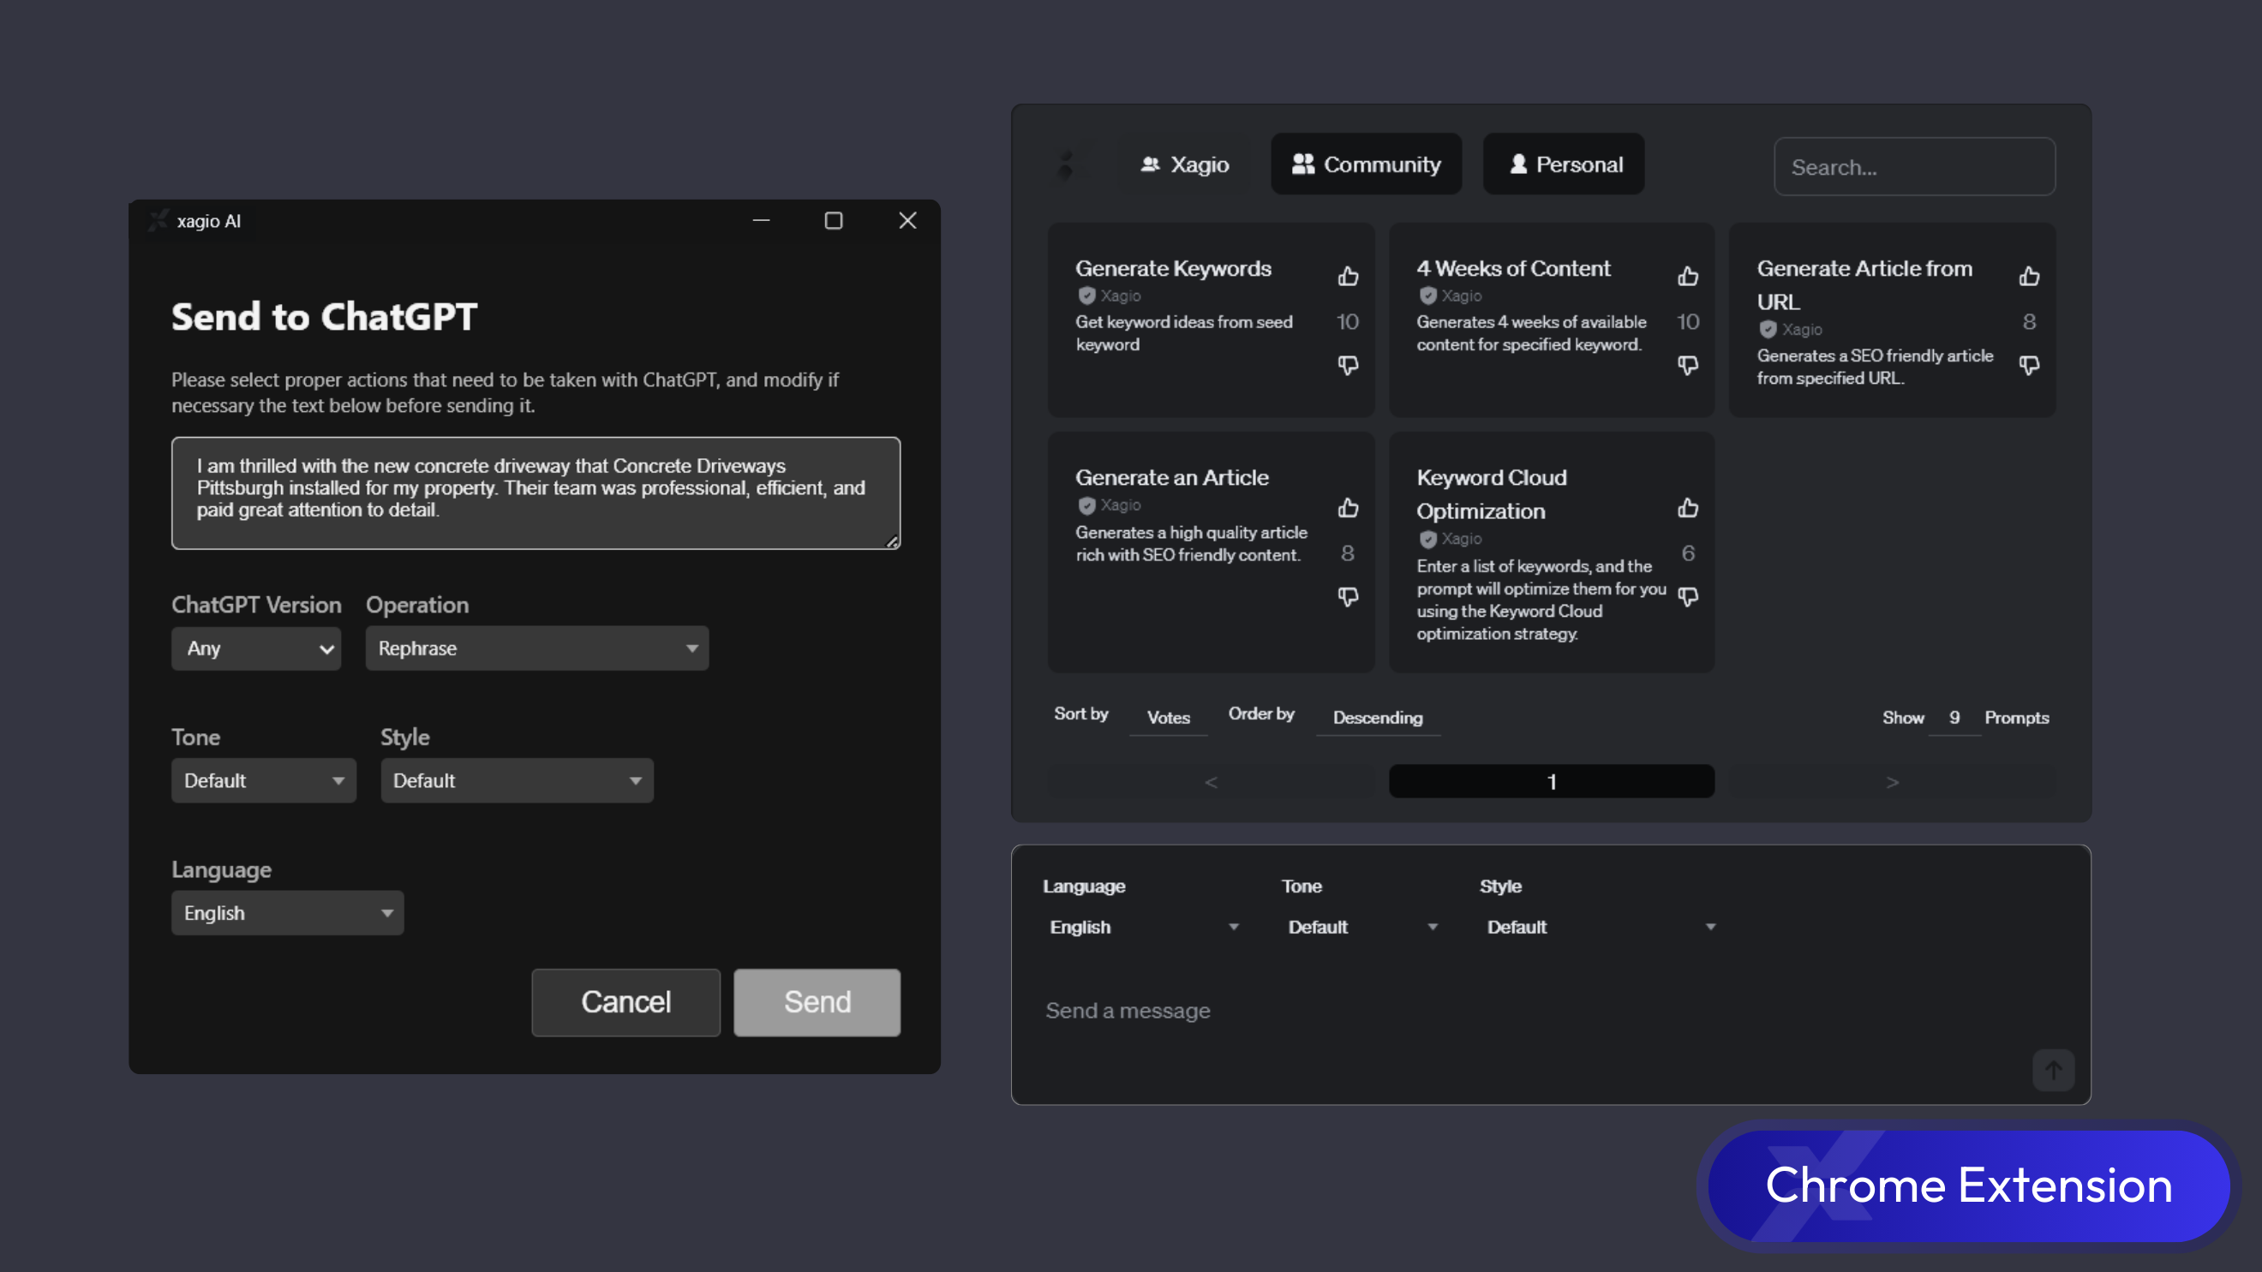Upvote the Generate Keywords prompt

(x=1348, y=277)
